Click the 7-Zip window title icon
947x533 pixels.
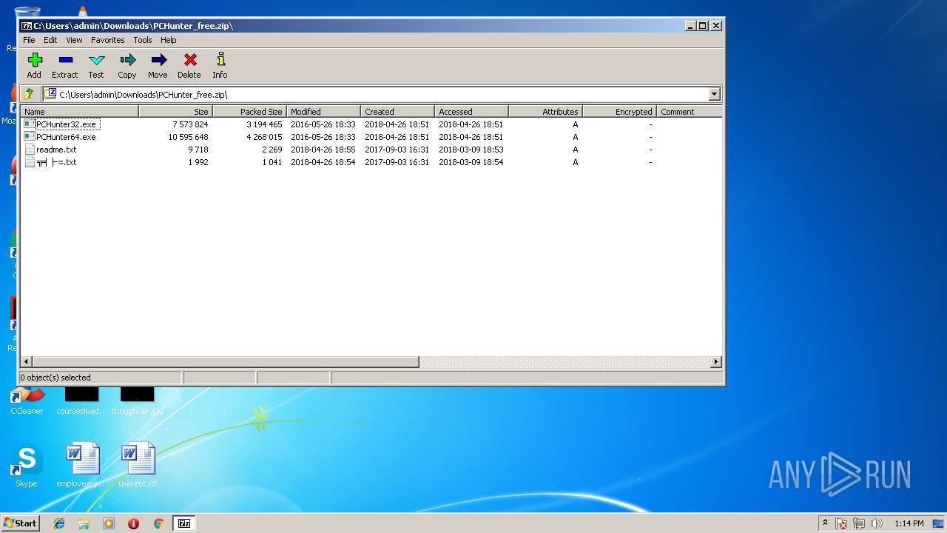(27, 26)
